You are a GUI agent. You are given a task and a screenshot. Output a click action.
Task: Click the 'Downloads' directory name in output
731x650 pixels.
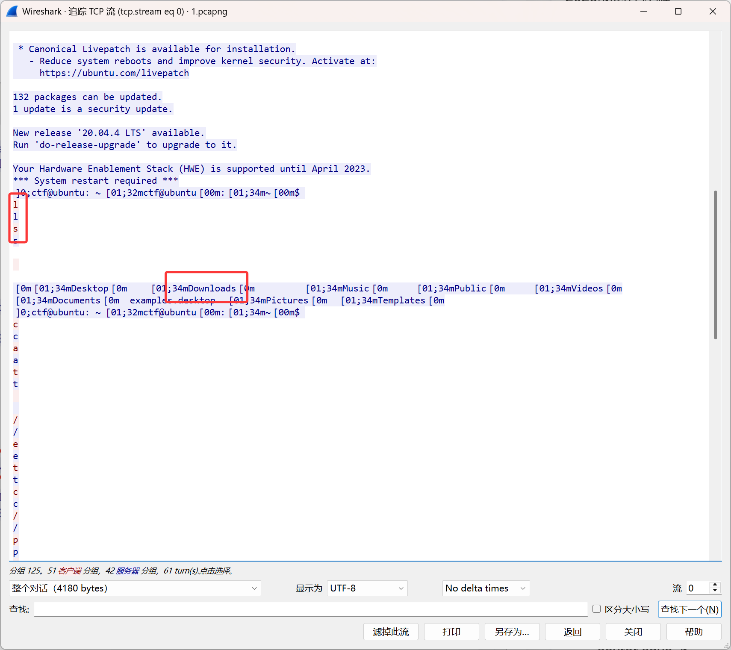pos(212,288)
